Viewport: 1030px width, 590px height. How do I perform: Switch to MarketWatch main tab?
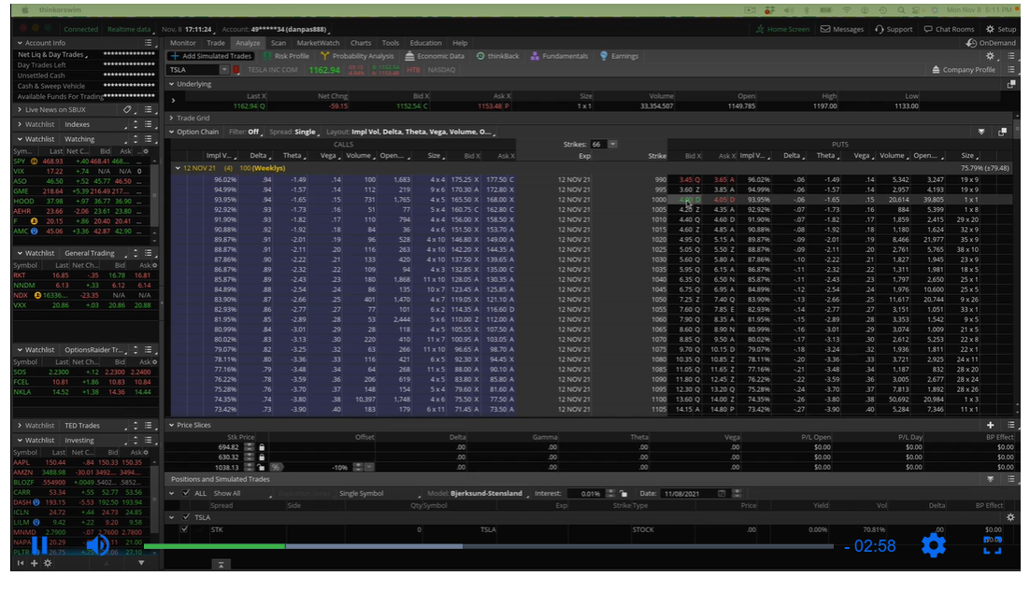(318, 43)
